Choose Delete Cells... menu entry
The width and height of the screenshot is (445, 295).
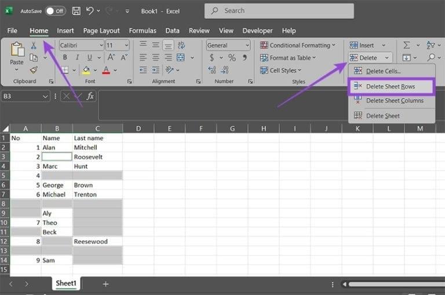click(x=392, y=71)
